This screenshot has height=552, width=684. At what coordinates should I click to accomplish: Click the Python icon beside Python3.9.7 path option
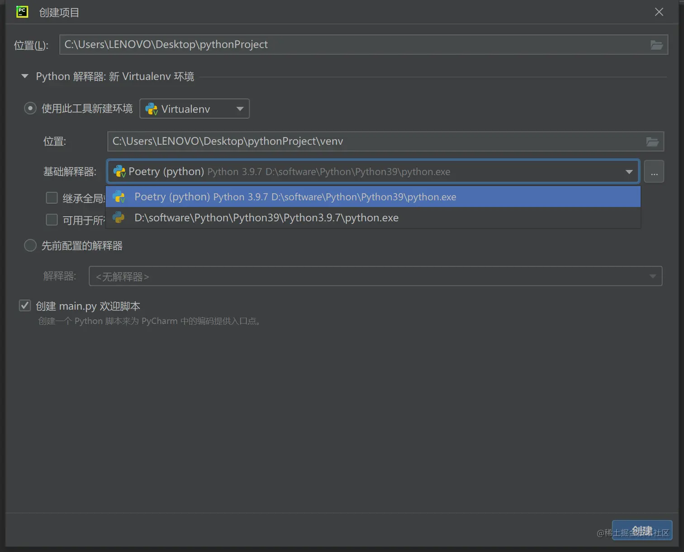coord(119,218)
